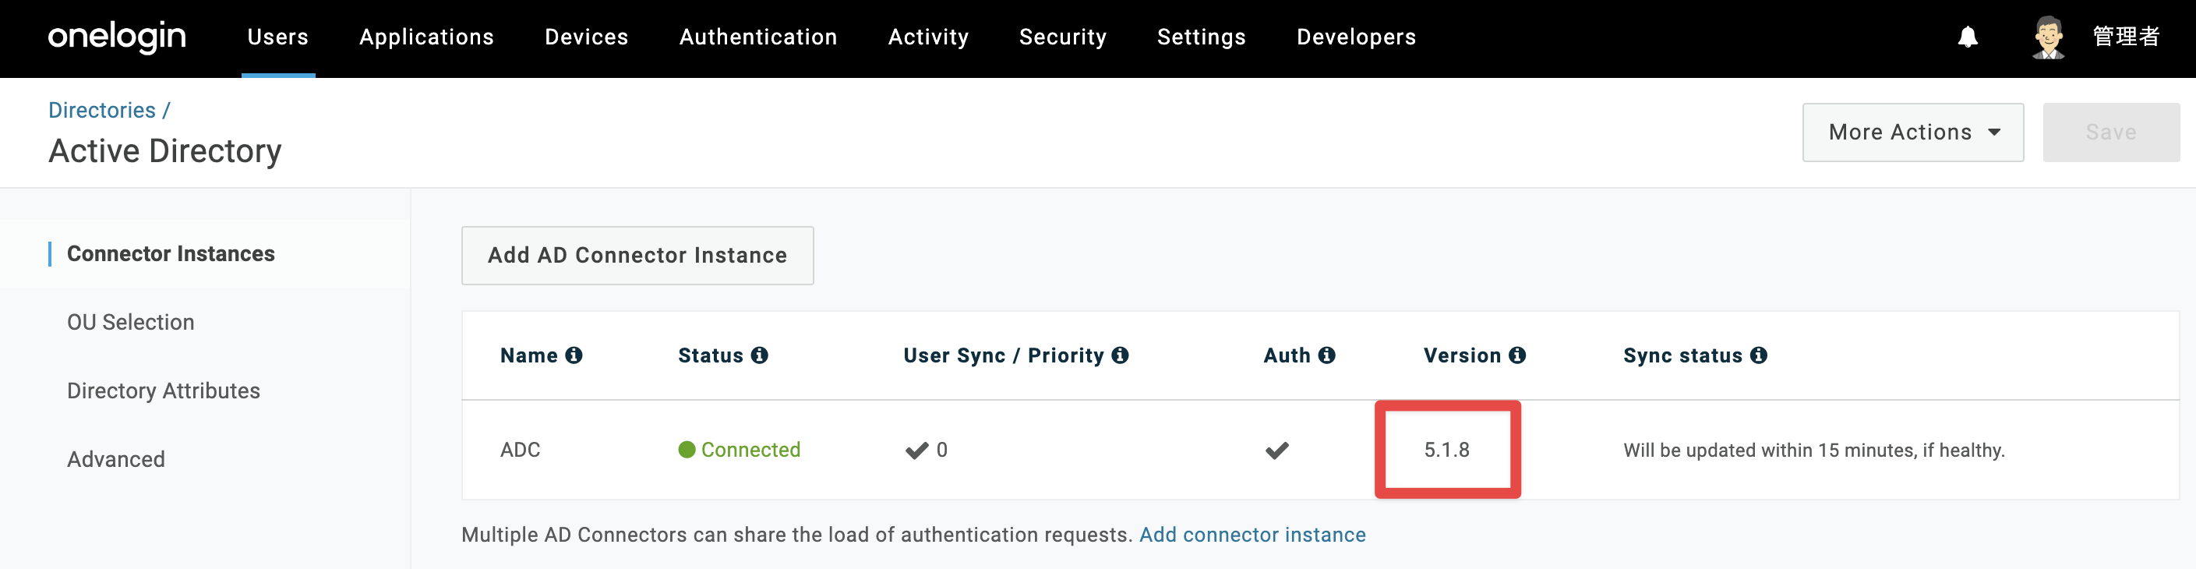2196x569 pixels.
Task: Click the Version column header
Action: pos(1462,355)
